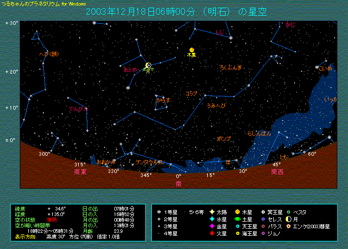Click the からす constellation label
This screenshot has width=348, height=249.
click(163, 100)
